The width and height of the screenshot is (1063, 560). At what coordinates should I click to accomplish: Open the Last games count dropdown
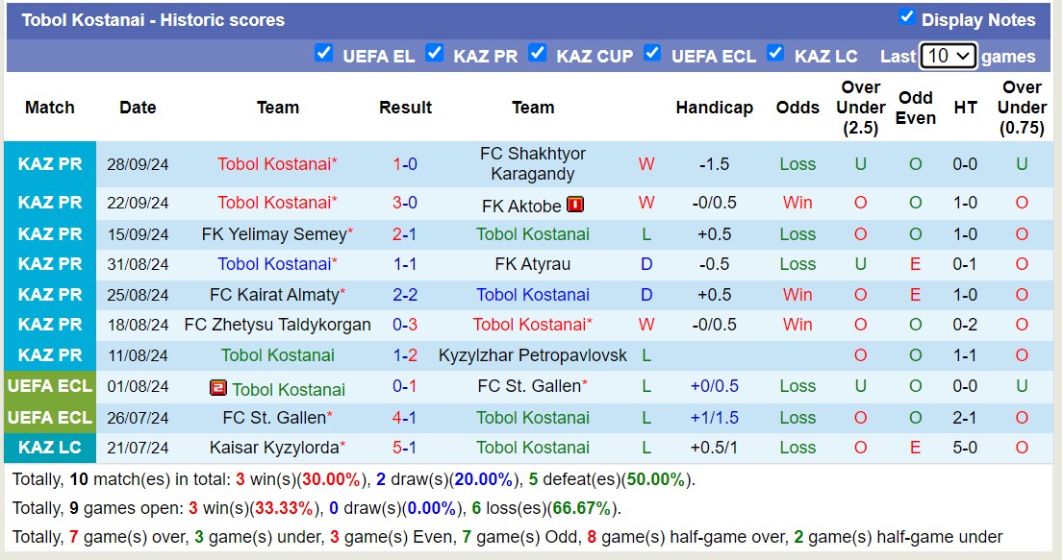pyautogui.click(x=948, y=56)
